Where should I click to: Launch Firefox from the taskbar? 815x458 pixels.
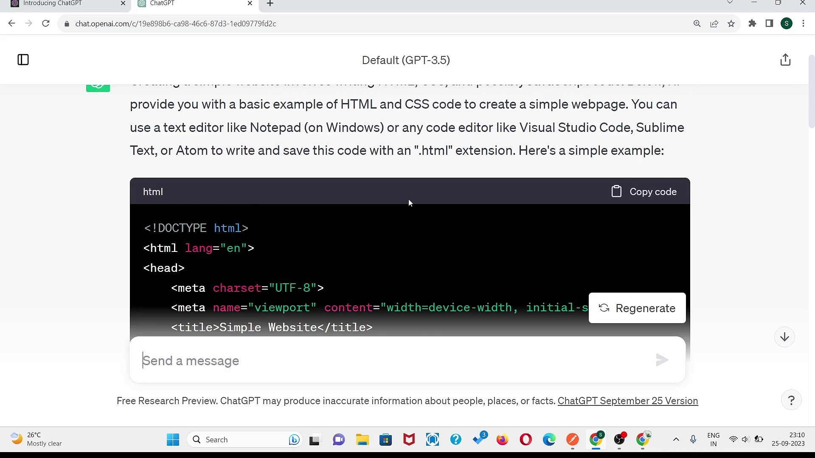click(502, 440)
